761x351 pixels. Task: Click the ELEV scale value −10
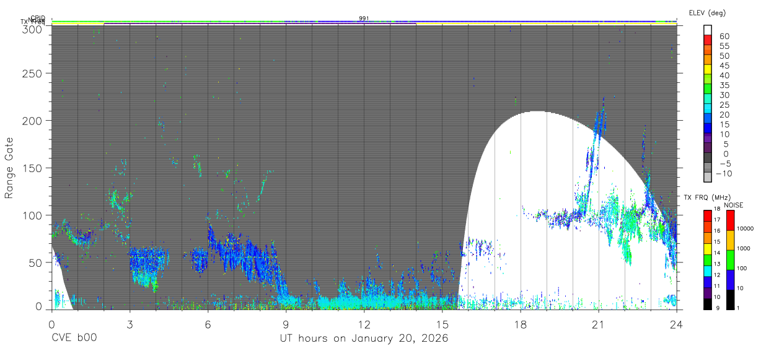click(x=724, y=174)
